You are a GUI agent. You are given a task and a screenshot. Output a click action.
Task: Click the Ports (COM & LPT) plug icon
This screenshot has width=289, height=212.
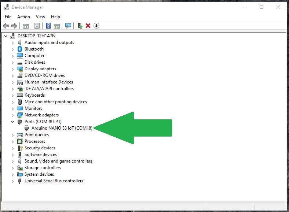tap(19, 122)
